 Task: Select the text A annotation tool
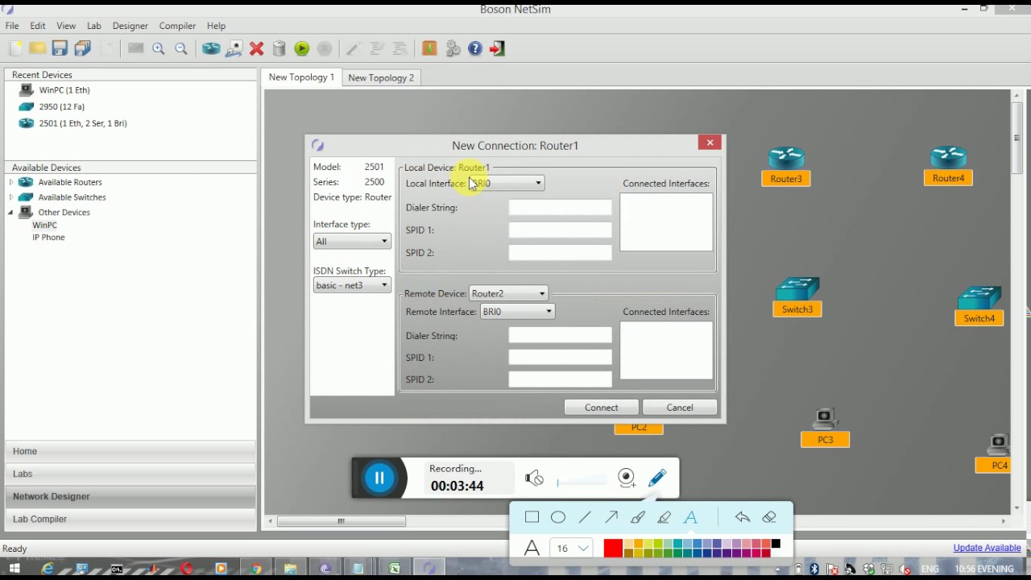point(690,517)
